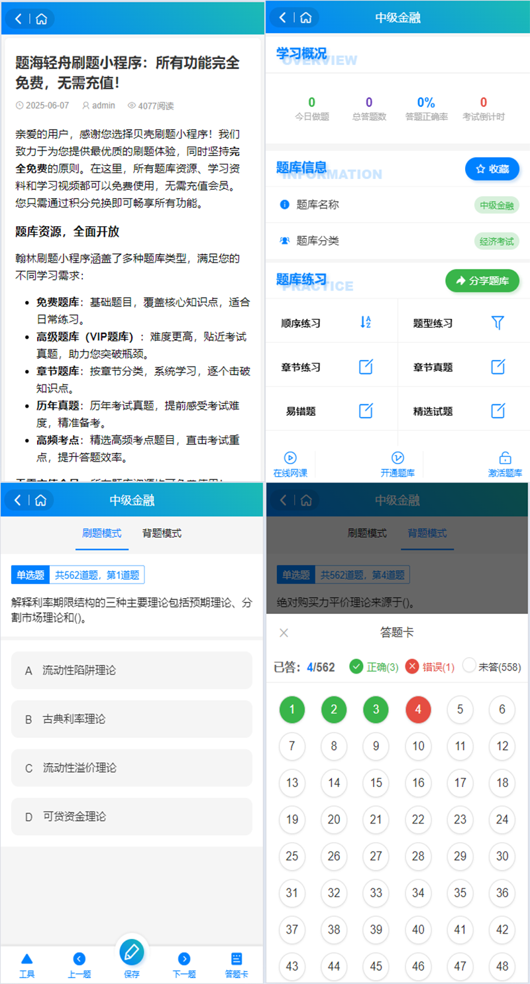Image resolution: width=530 pixels, height=984 pixels.
Task: Open 答题卡 from the bottom toolbar
Action: pyautogui.click(x=237, y=958)
